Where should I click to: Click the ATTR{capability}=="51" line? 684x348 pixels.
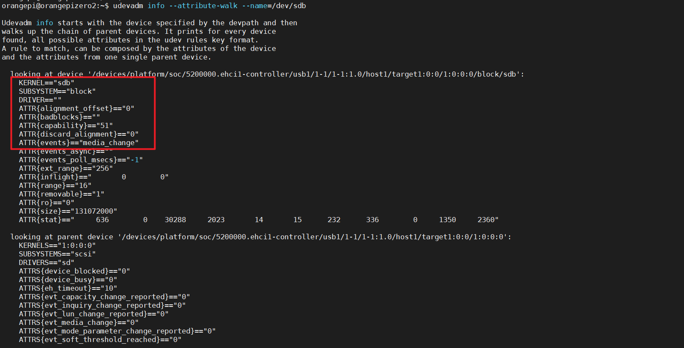tap(66, 125)
